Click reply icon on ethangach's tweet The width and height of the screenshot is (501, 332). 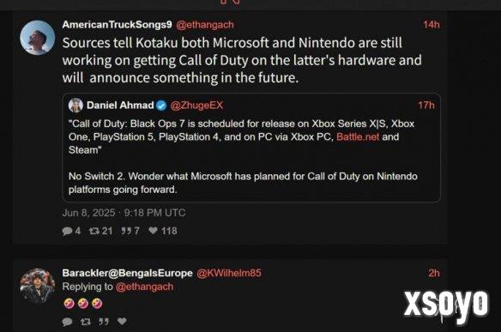(x=68, y=231)
